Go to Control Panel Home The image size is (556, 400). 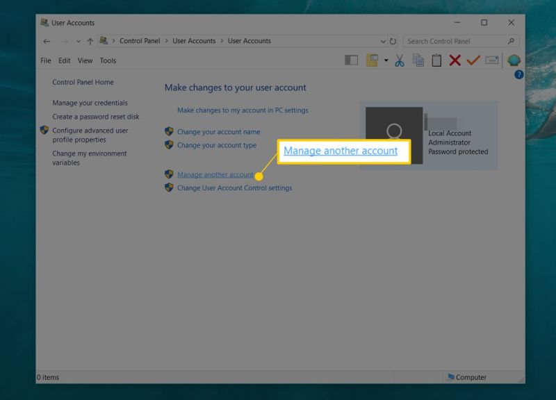[83, 82]
